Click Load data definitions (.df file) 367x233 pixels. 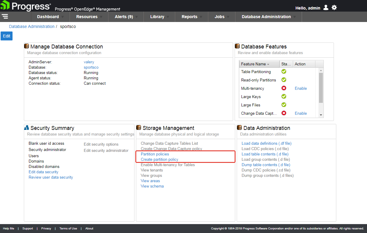tap(267, 143)
